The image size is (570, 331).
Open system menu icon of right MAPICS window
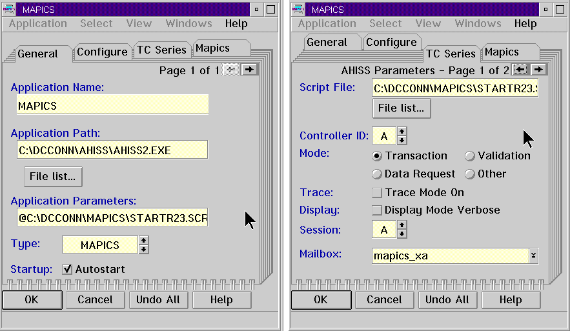point(298,10)
